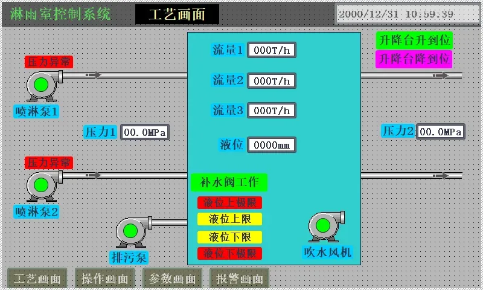Open the 工艺画面 screen button
This screenshot has width=483, height=290.
[x=37, y=279]
